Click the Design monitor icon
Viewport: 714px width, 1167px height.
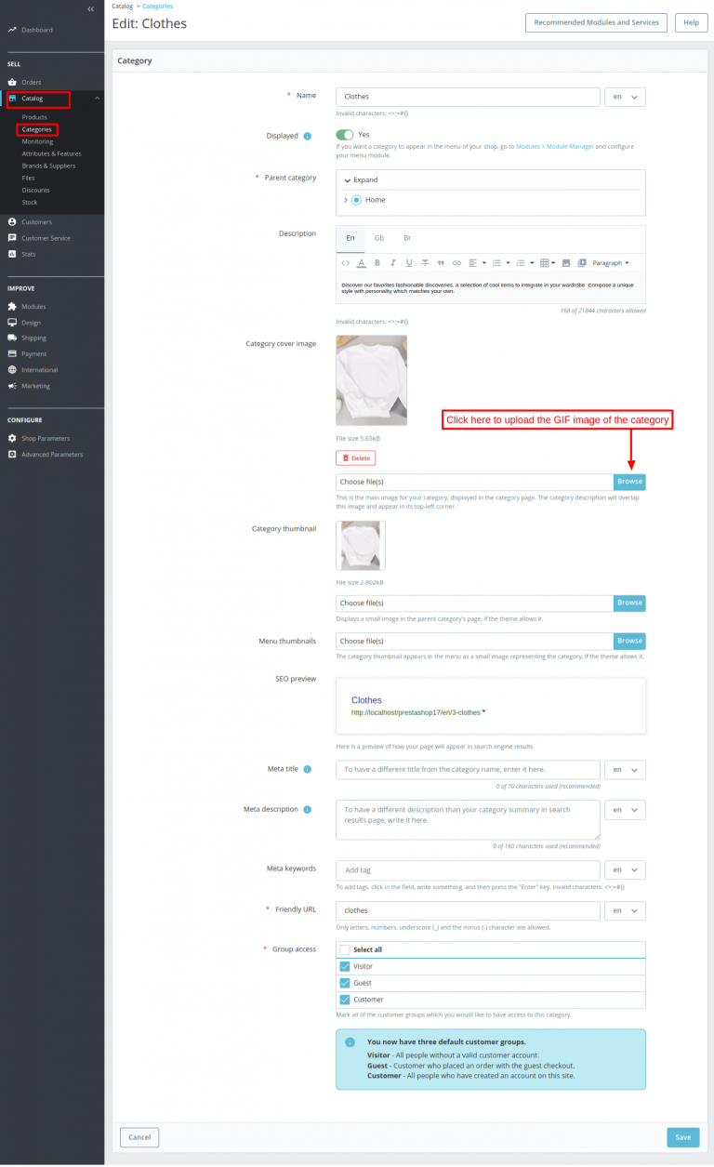pyautogui.click(x=12, y=322)
